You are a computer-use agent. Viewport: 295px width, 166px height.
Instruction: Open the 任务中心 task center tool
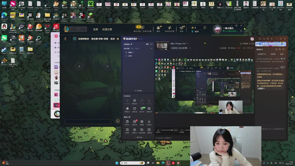click(x=127, y=123)
